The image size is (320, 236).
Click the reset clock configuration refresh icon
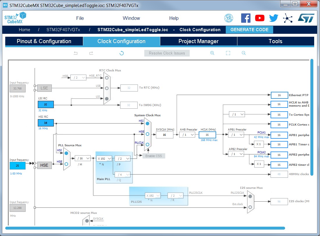122,53
